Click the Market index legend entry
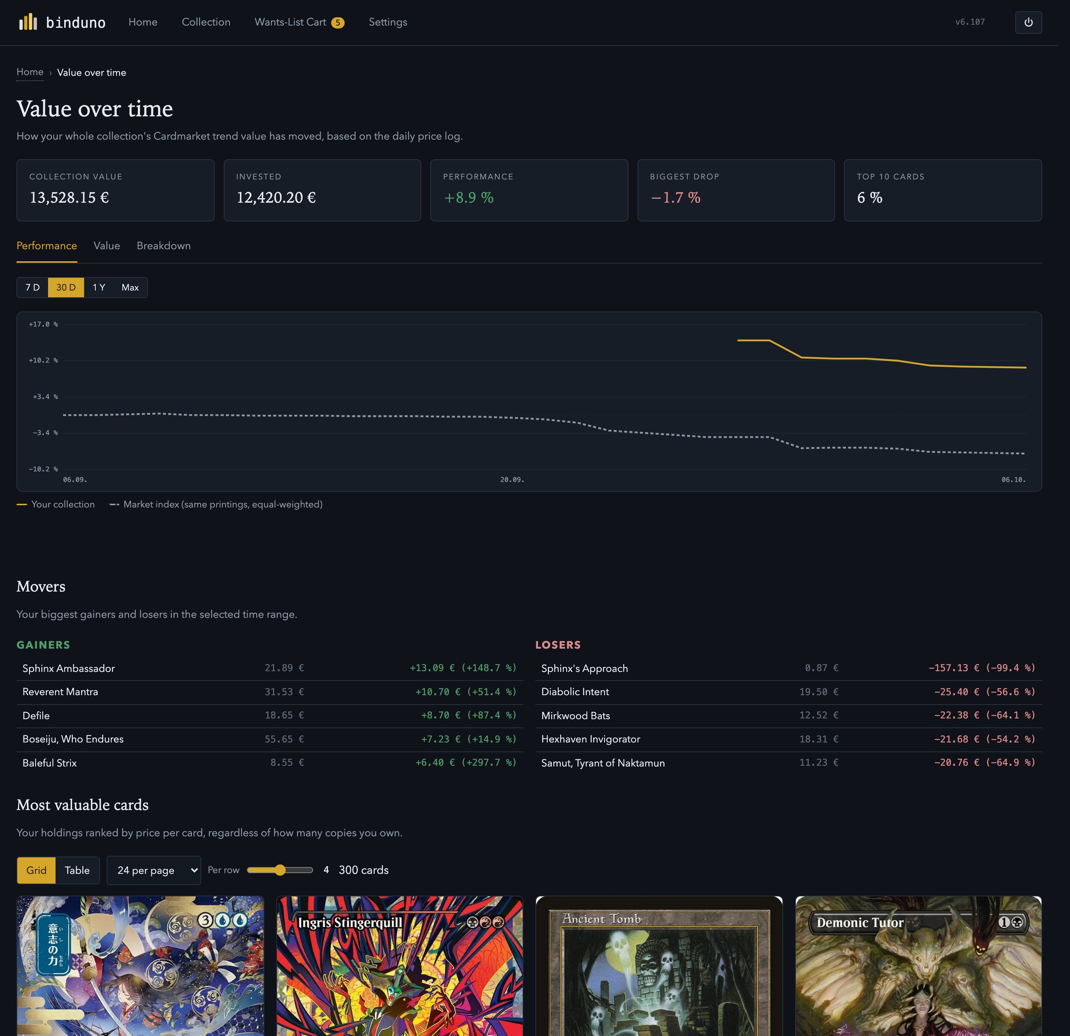1070x1036 pixels. click(x=216, y=504)
